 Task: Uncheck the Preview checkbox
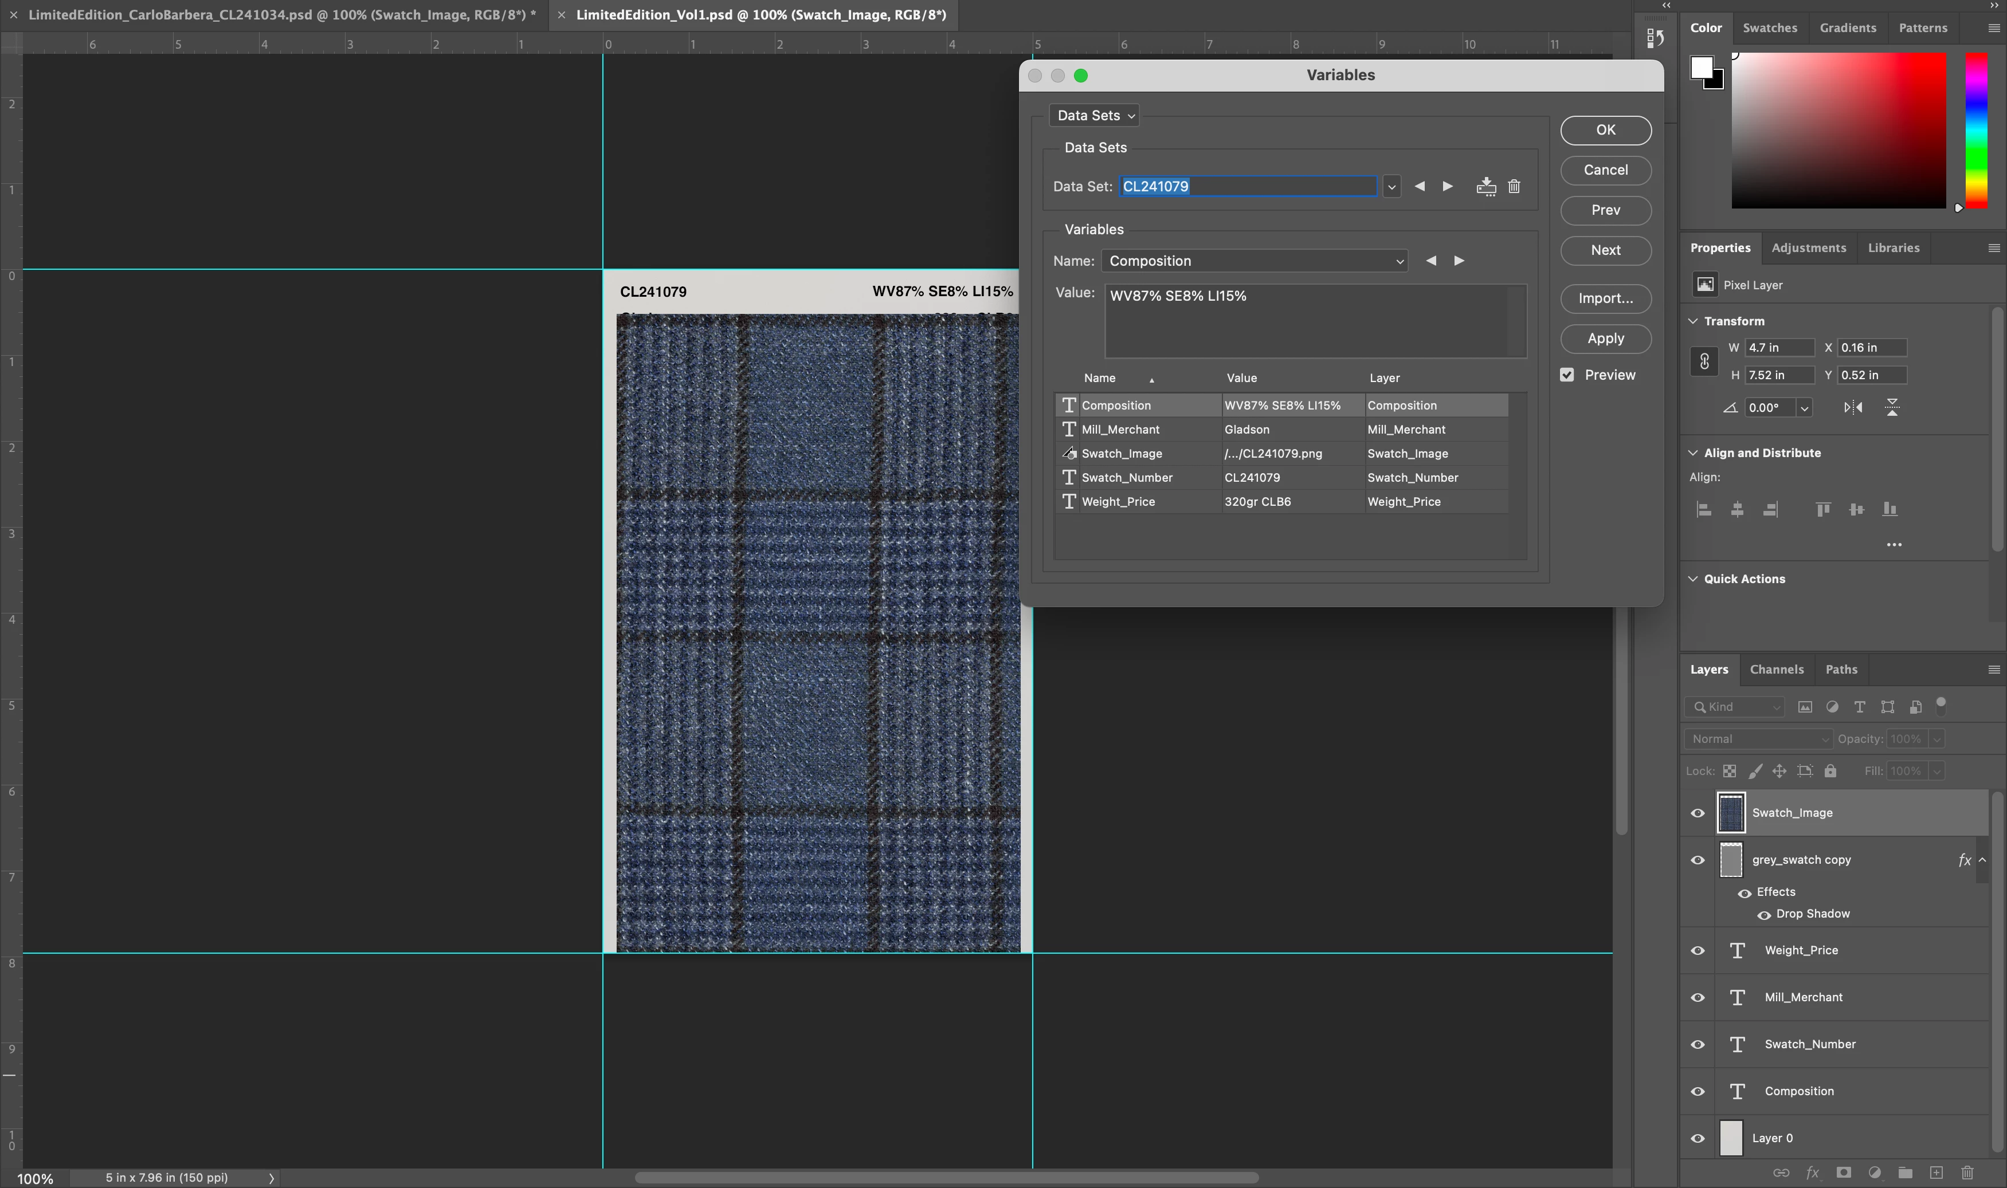pos(1566,375)
